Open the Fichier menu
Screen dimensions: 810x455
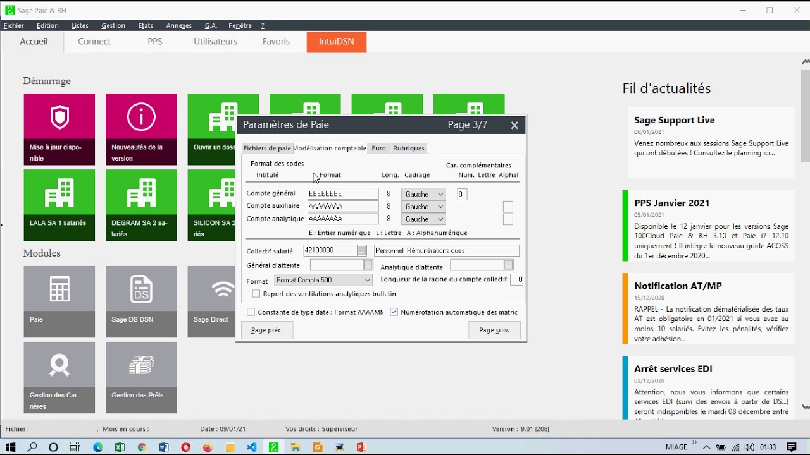tap(14, 26)
